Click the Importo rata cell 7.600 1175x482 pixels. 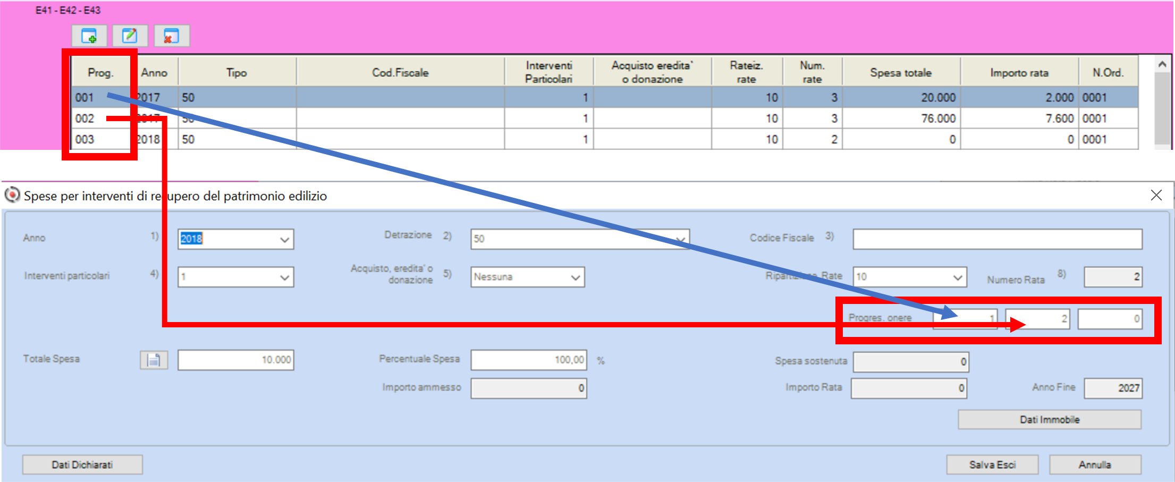1019,119
